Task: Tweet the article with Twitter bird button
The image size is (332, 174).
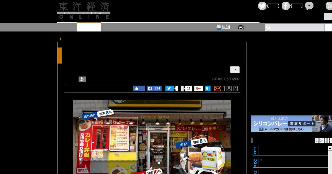Action: coord(170,88)
